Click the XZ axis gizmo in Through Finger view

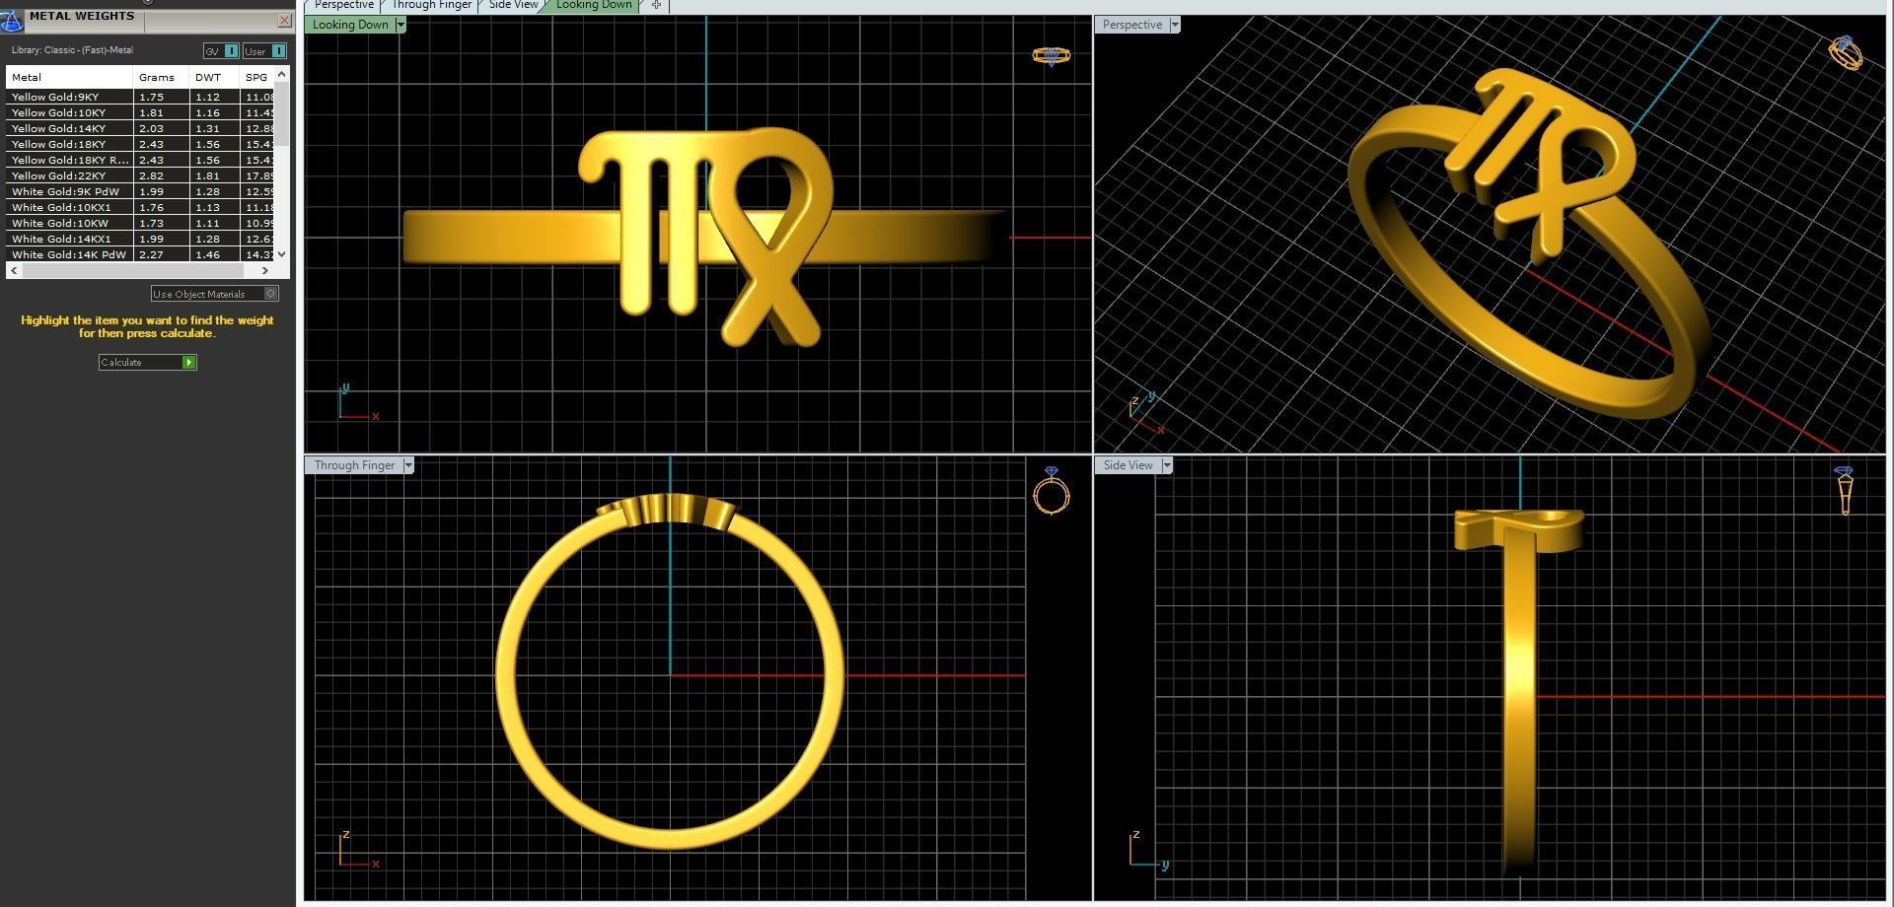click(358, 850)
